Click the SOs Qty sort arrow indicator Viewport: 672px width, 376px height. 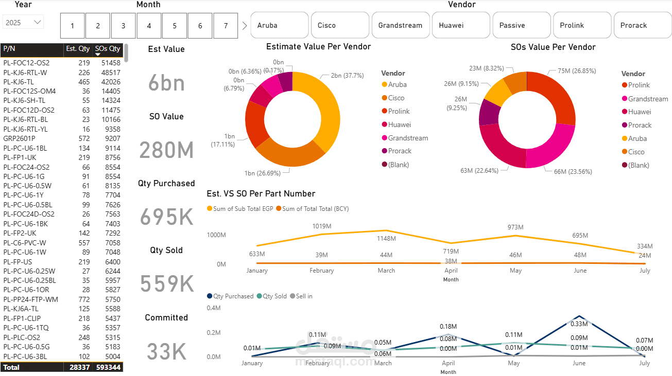(98, 54)
